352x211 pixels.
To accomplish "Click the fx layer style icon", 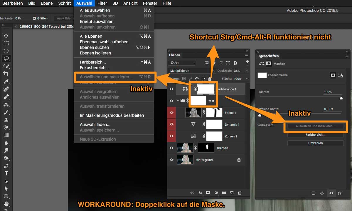I will tap(201, 193).
